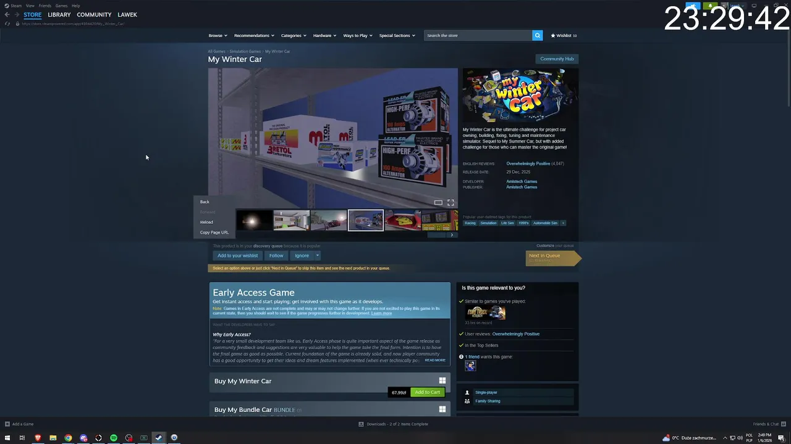
Task: Advance the thumbnail strip with right arrow
Action: coord(452,235)
